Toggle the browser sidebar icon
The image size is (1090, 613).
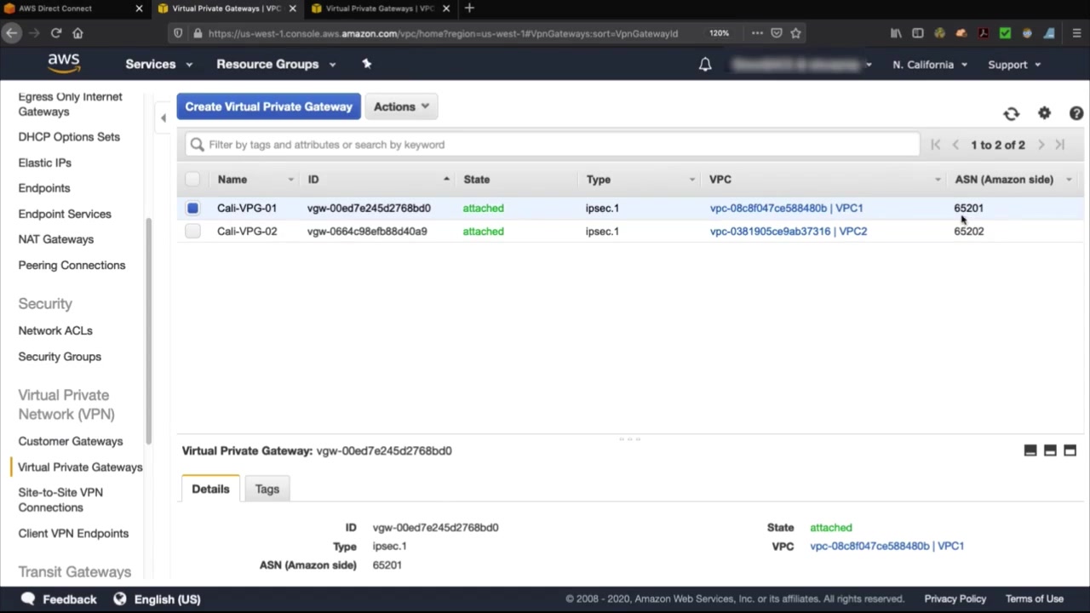(917, 33)
